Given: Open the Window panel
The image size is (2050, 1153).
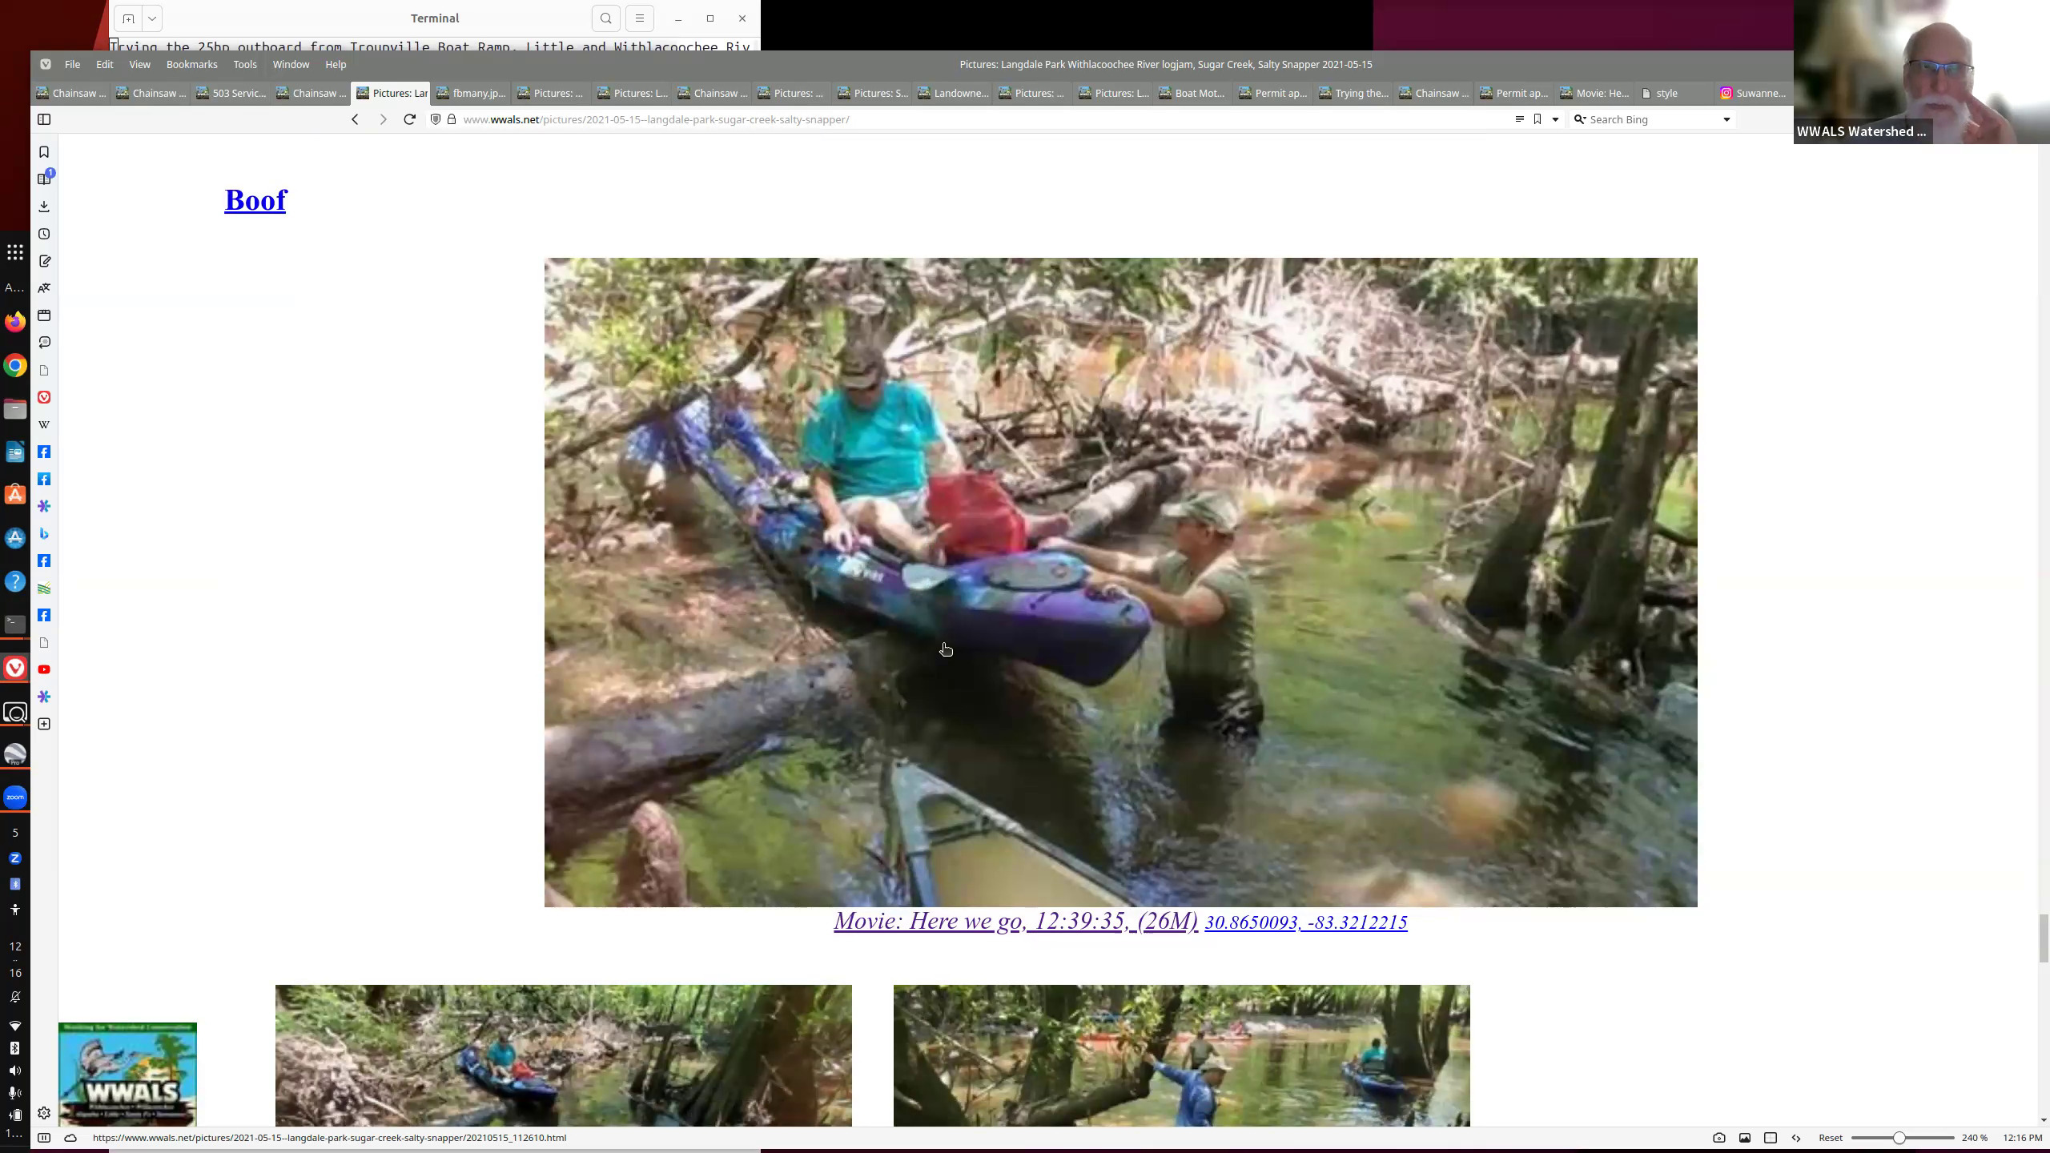Looking at the screenshot, I should (44, 315).
